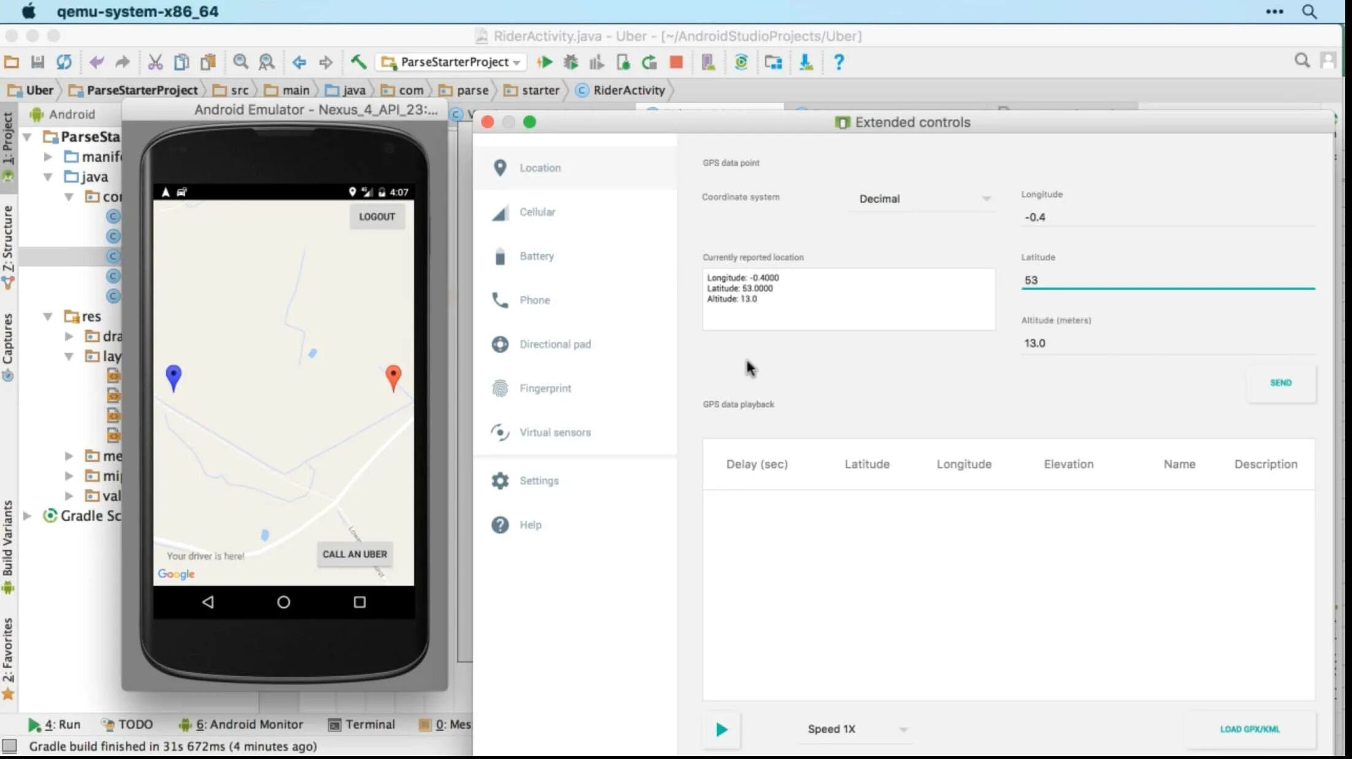Collapse the res folder in project tree

[48, 317]
